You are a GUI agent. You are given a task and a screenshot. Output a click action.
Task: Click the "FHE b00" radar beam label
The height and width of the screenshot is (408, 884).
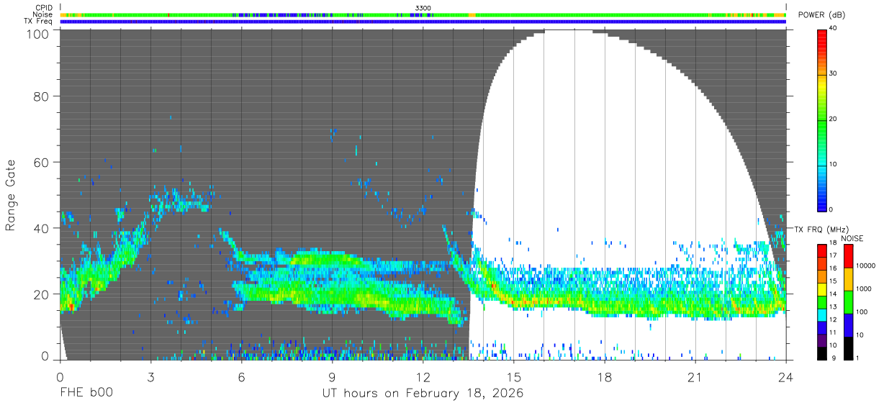(x=86, y=393)
